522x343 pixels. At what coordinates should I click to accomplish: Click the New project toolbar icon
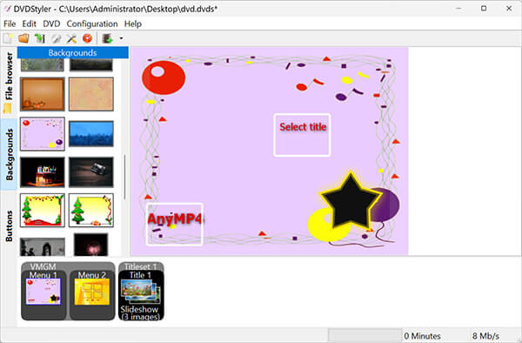pos(8,38)
